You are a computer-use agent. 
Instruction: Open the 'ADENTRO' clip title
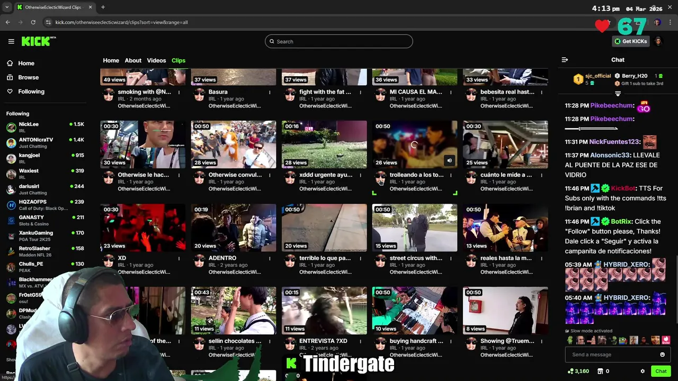click(222, 258)
